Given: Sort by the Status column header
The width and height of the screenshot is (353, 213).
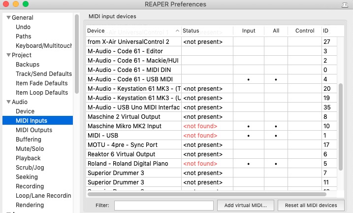Looking at the screenshot, I should tap(207, 31).
